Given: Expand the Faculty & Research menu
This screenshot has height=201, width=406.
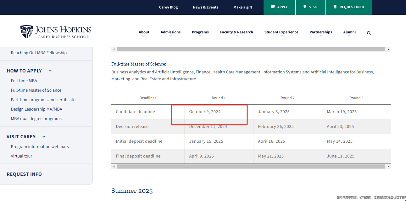Looking at the screenshot, I should click(x=236, y=32).
